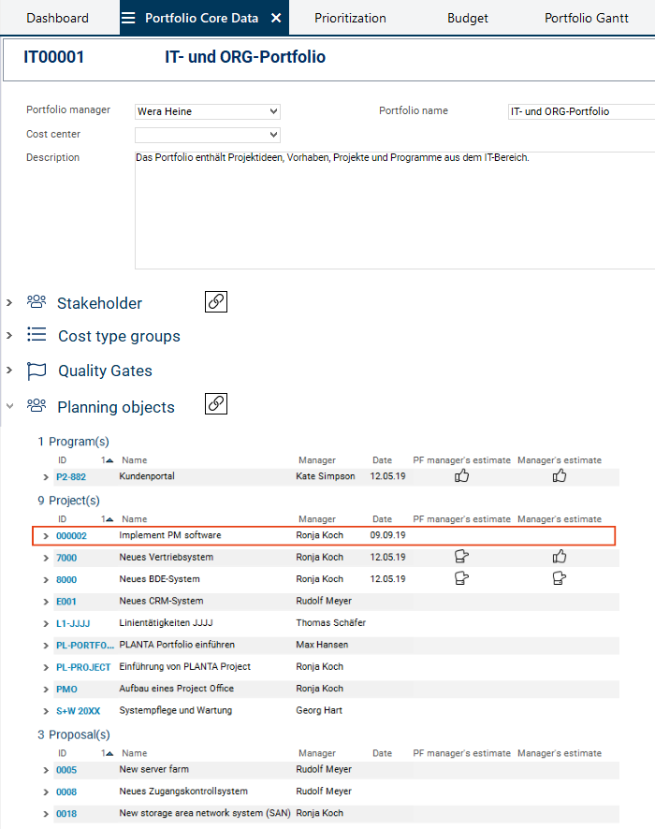The width and height of the screenshot is (655, 829).
Task: Click PF manager's estimate icon for Neues Vertriebsystem
Action: click(461, 557)
